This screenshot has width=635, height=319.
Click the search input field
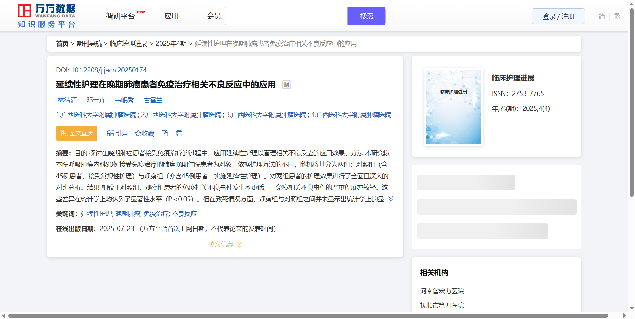point(286,16)
